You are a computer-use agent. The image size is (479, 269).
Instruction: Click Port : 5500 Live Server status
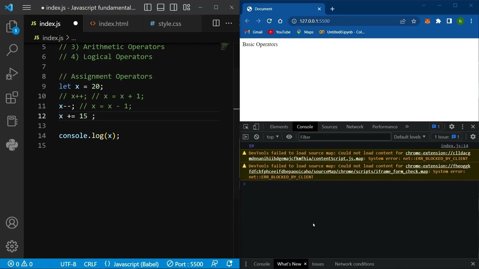[x=185, y=264]
